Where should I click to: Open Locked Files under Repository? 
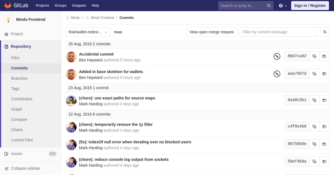click(22, 140)
